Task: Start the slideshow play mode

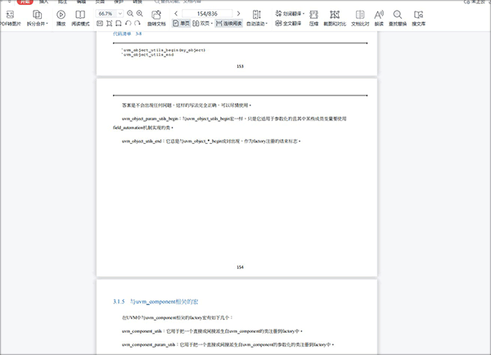Action: pyautogui.click(x=61, y=18)
